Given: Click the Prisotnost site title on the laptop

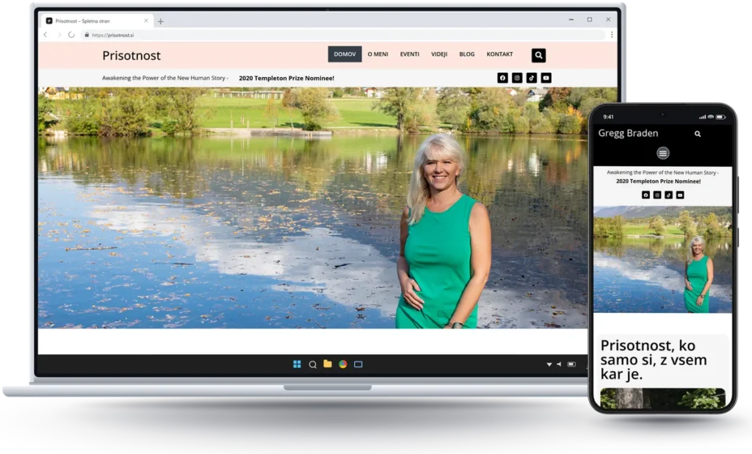Looking at the screenshot, I should click(x=131, y=56).
